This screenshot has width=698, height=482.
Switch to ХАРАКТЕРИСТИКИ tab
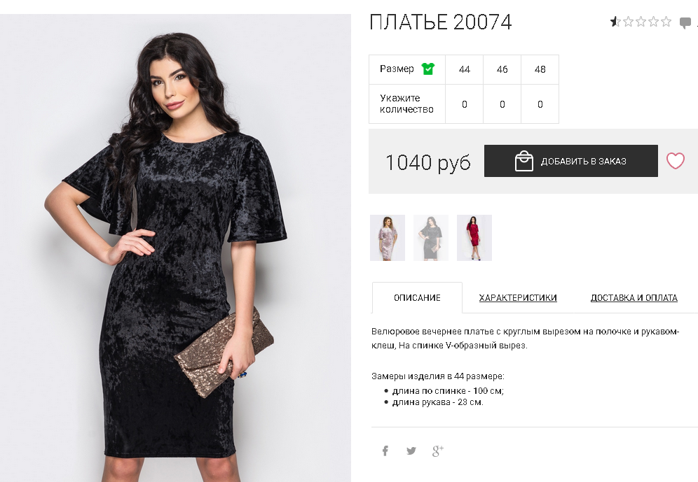pyautogui.click(x=518, y=297)
